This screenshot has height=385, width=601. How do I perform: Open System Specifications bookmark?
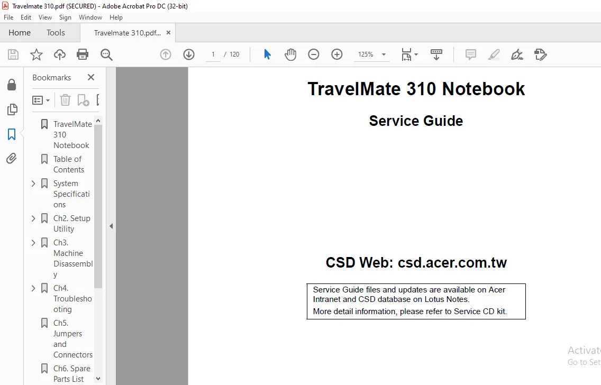[71, 194]
